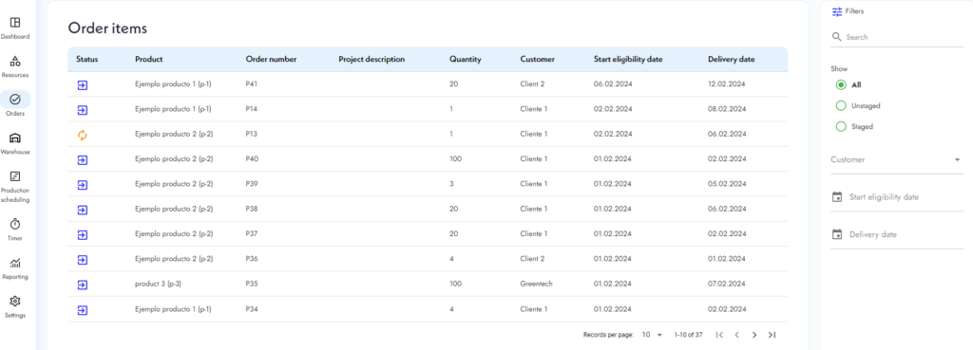The height and width of the screenshot is (350, 973).
Task: Sort by Delivery date column header
Action: tap(731, 60)
